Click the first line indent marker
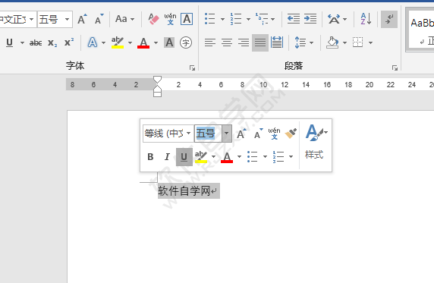This screenshot has height=283, width=434. pos(157,80)
